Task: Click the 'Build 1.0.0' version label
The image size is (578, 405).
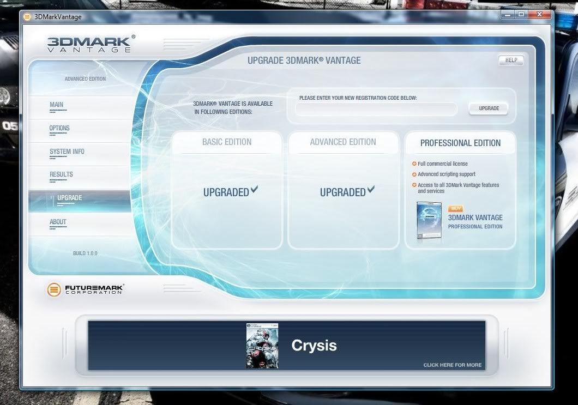Action: [85, 253]
